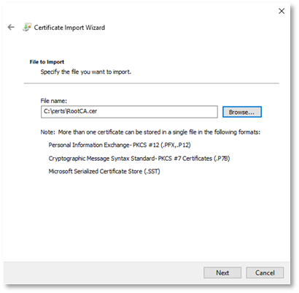Viewport: 299px width, 293px height.
Task: Click the 'Specify the file you want to import' text
Action: click(x=86, y=72)
